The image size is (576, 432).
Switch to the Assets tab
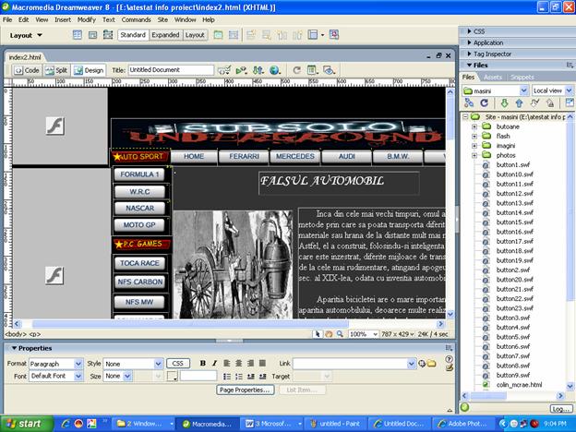(x=493, y=78)
